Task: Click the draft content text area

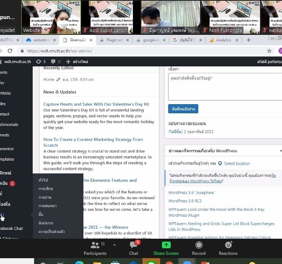Action: pos(225,87)
